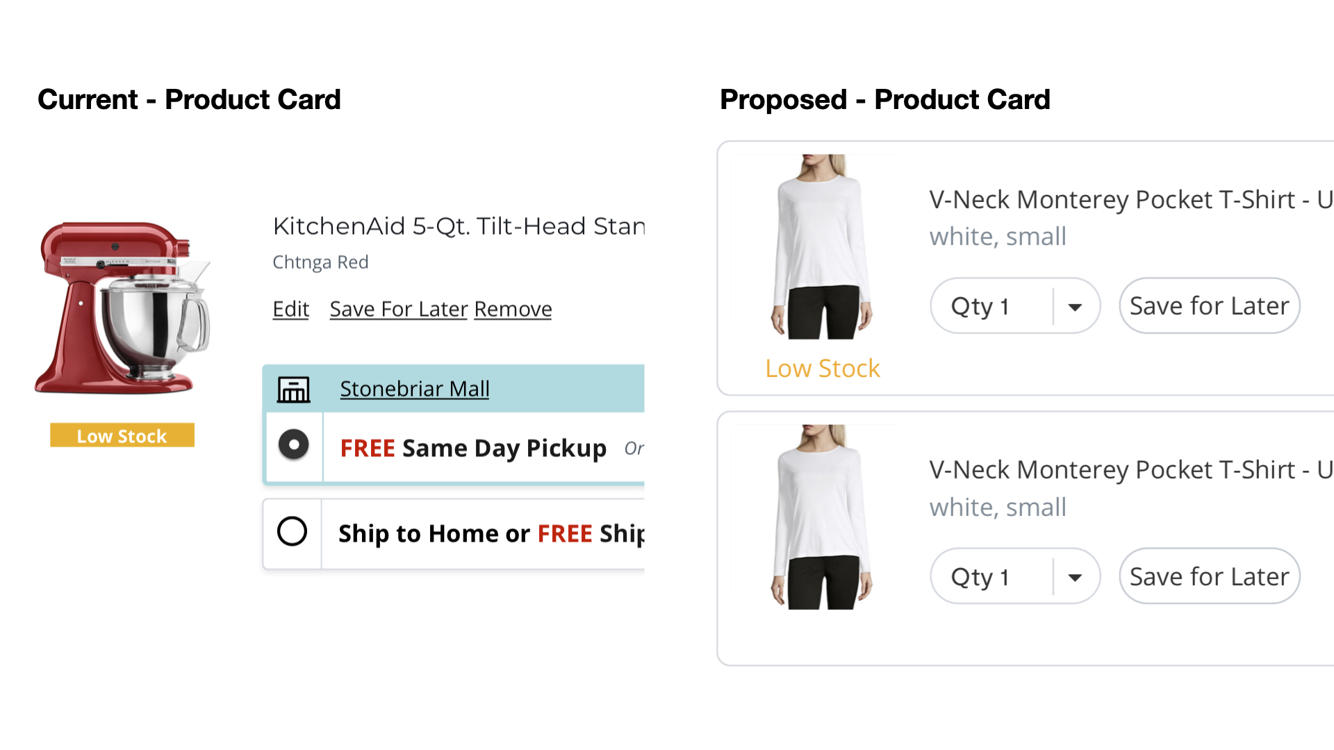Click the store building icon beside Stonebriar Mall

pyautogui.click(x=294, y=390)
